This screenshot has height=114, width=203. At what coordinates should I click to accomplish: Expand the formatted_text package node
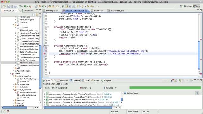coord(13,84)
